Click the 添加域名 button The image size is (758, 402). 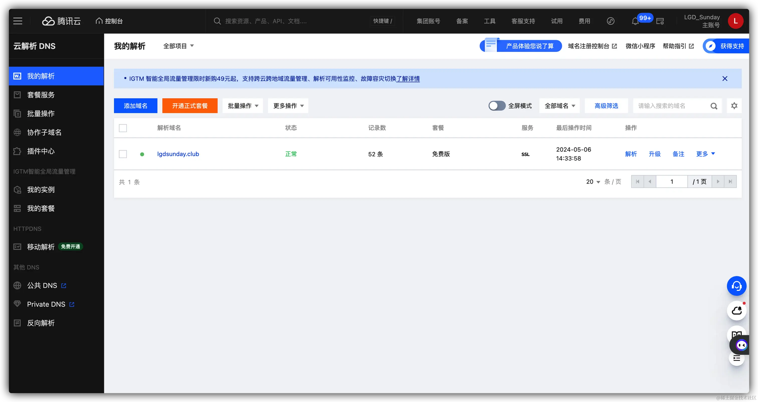(135, 106)
